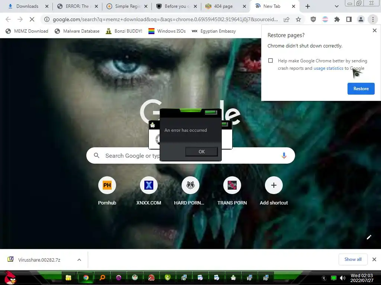This screenshot has width=381, height=285.
Task: Follow the usage statistics link
Action: click(328, 68)
